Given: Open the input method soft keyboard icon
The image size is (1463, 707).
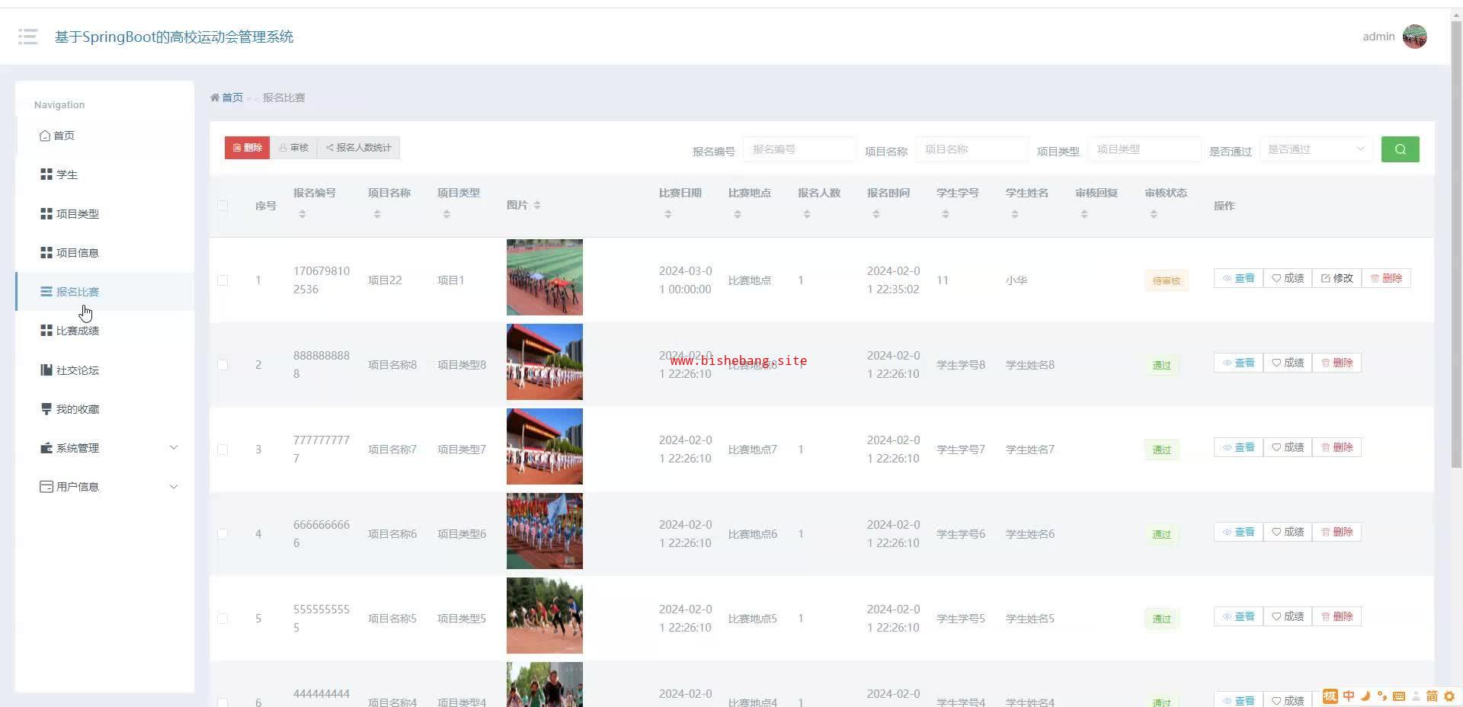Looking at the screenshot, I should click(1399, 696).
